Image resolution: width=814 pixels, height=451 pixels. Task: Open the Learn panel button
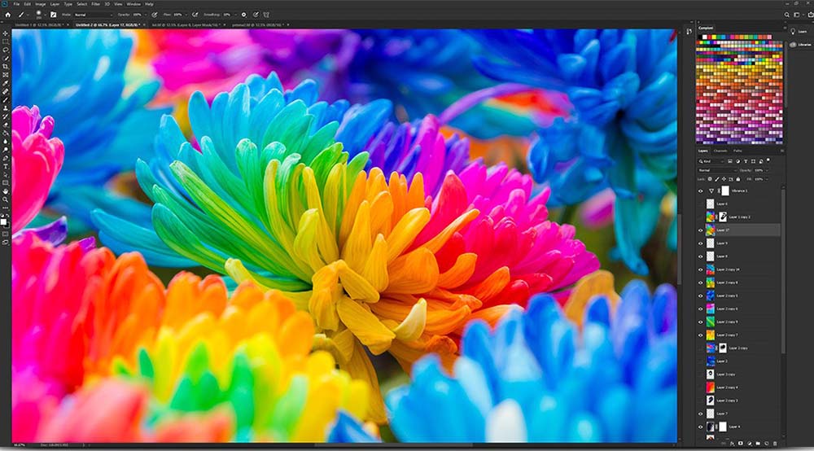(799, 32)
